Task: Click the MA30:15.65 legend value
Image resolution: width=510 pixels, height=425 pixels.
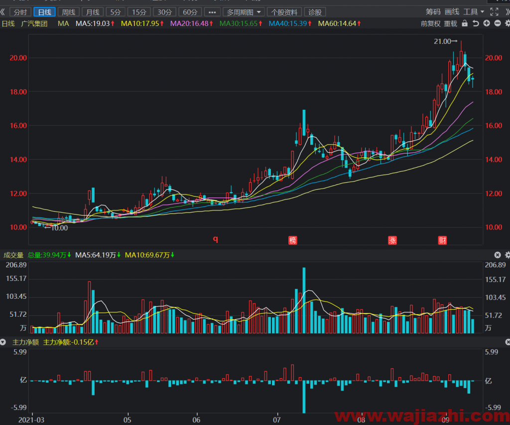Action: [241, 23]
